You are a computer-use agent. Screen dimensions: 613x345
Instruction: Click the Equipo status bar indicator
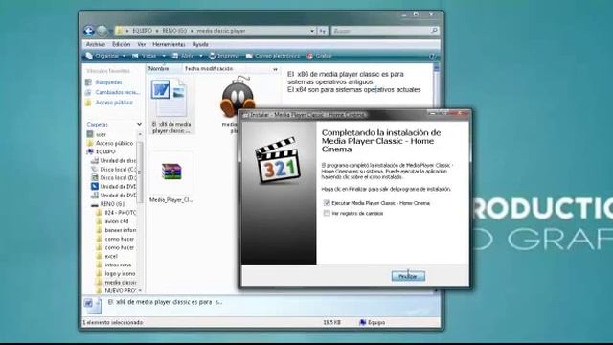(x=373, y=322)
